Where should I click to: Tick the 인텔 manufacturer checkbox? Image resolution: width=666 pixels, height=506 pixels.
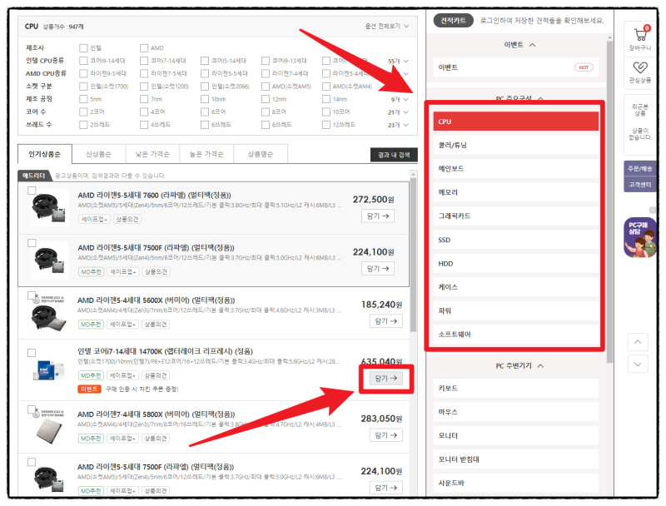(83, 48)
